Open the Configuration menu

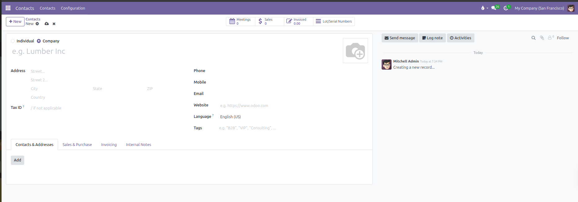pyautogui.click(x=73, y=8)
